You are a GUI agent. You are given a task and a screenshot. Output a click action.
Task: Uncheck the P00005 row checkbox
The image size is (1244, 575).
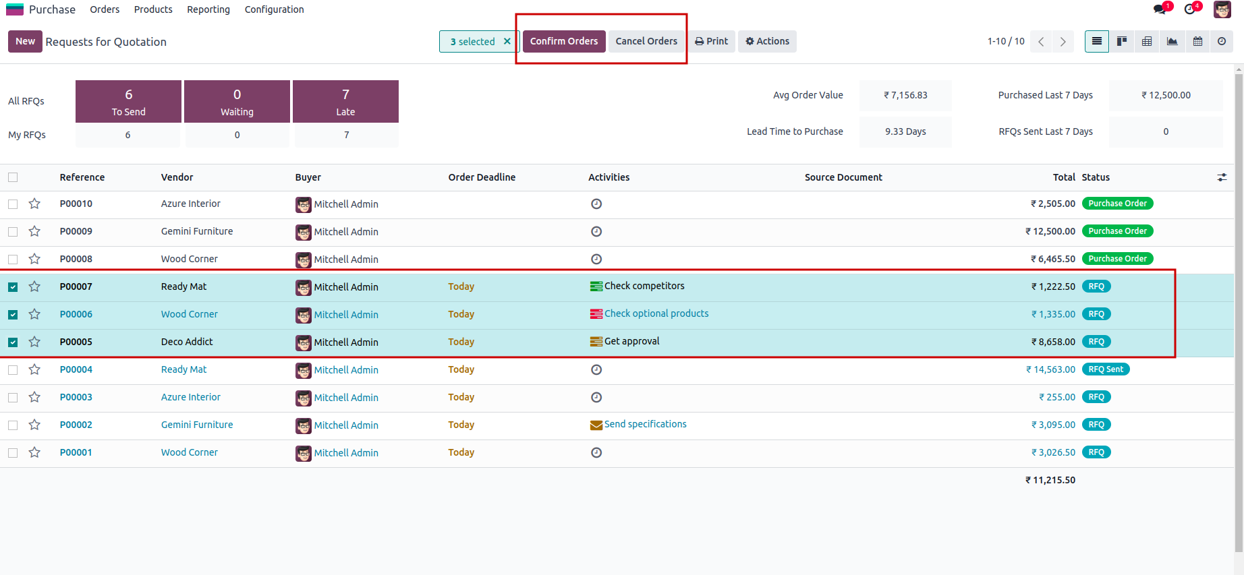[x=13, y=342]
